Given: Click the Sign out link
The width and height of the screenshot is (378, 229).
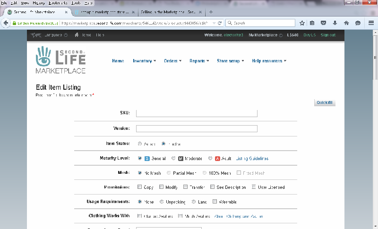Looking at the screenshot, I should (328, 35).
